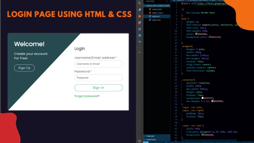
Task: Click the 'box-sizing: border-box;' code line
Action: pos(200,13)
